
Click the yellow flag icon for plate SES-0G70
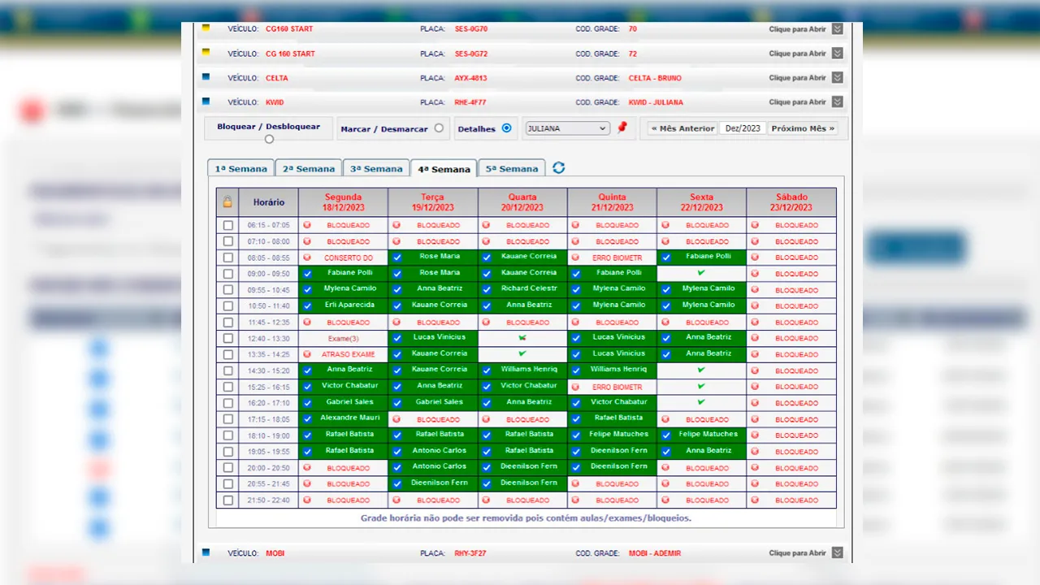[206, 28]
